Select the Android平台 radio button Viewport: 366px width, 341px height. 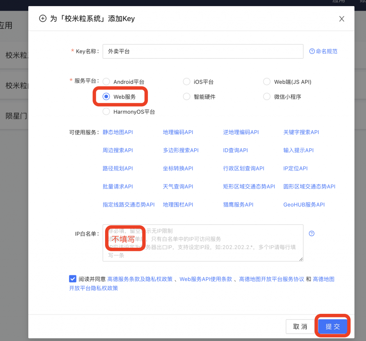pos(106,81)
